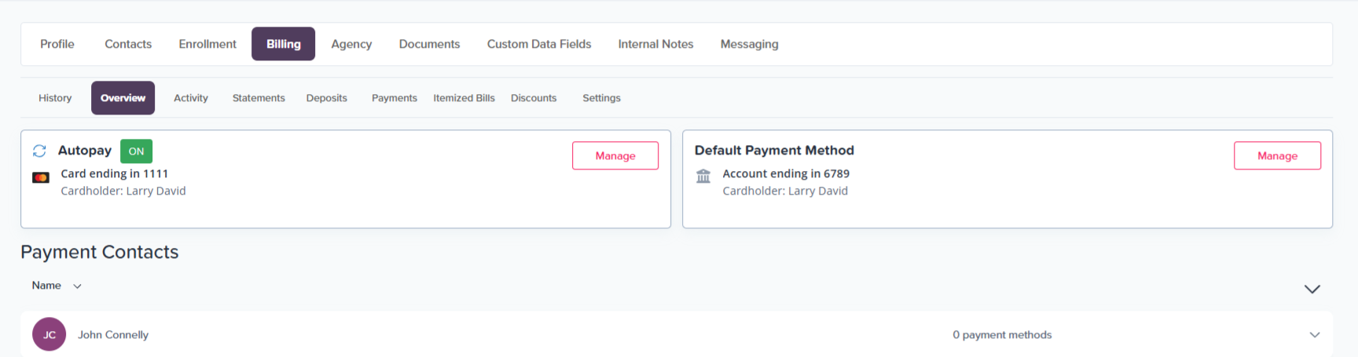Select the Custom Data Fields tab
The height and width of the screenshot is (357, 1358).
click(539, 44)
